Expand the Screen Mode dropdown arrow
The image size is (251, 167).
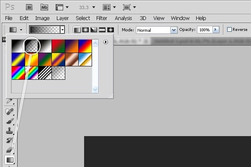(134, 8)
